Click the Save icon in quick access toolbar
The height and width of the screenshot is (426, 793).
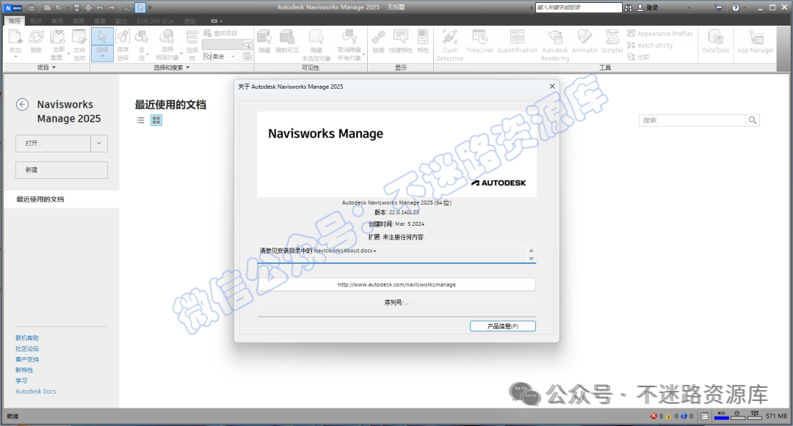coord(76,7)
